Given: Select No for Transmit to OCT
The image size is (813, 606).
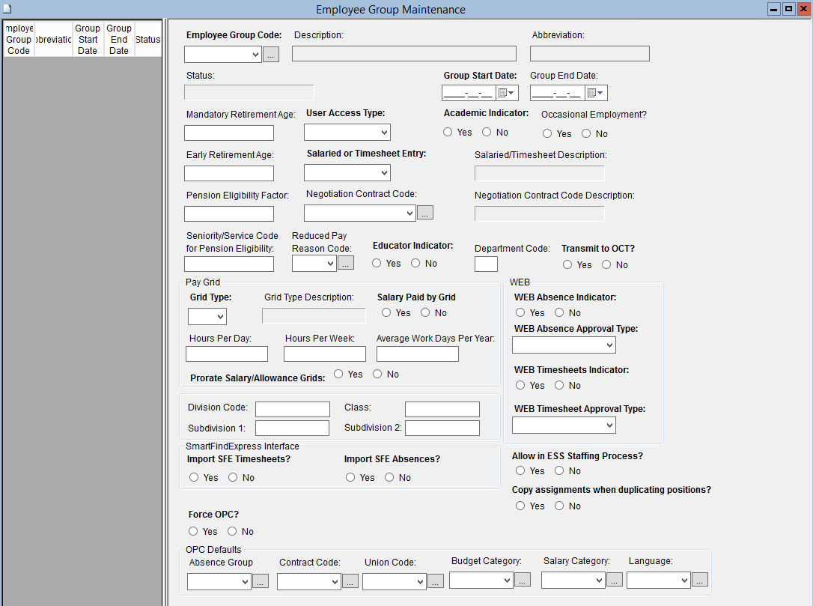Looking at the screenshot, I should (607, 265).
